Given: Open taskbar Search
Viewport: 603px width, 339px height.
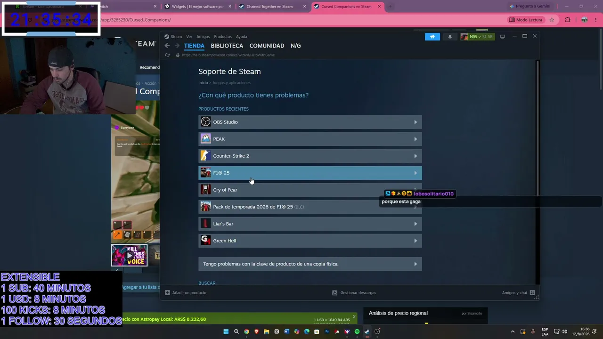Looking at the screenshot, I should [x=236, y=331].
